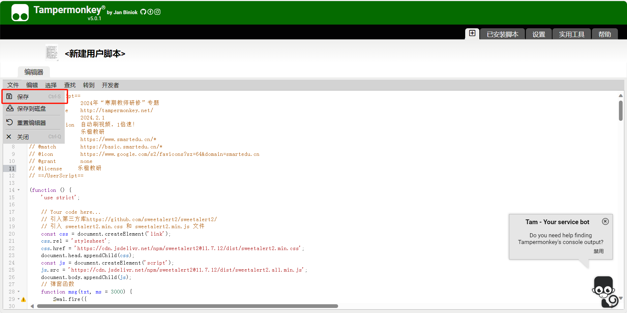Collapse the code fold at line 29
This screenshot has width=627, height=313.
pyautogui.click(x=19, y=299)
